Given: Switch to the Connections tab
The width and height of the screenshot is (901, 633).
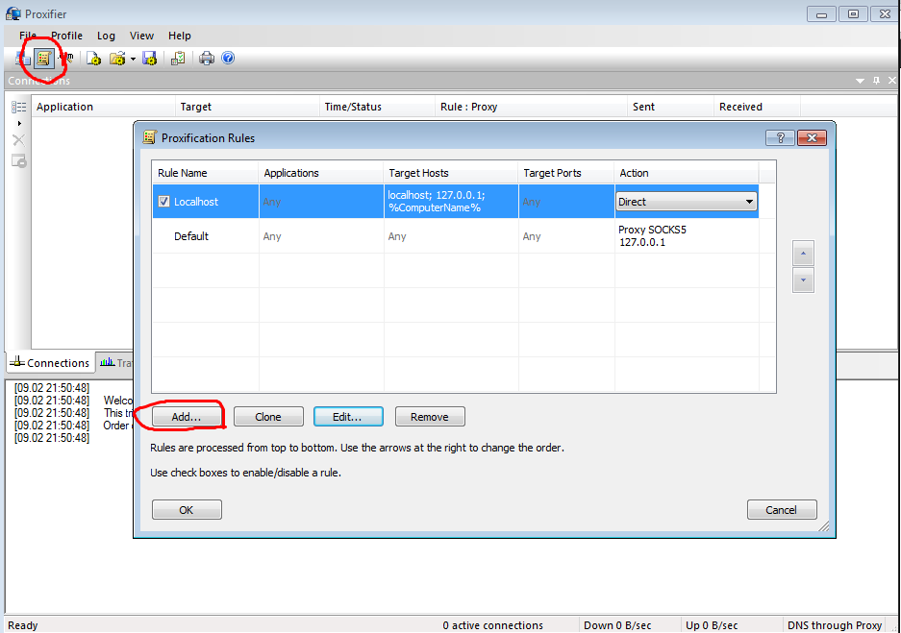Looking at the screenshot, I should (49, 363).
